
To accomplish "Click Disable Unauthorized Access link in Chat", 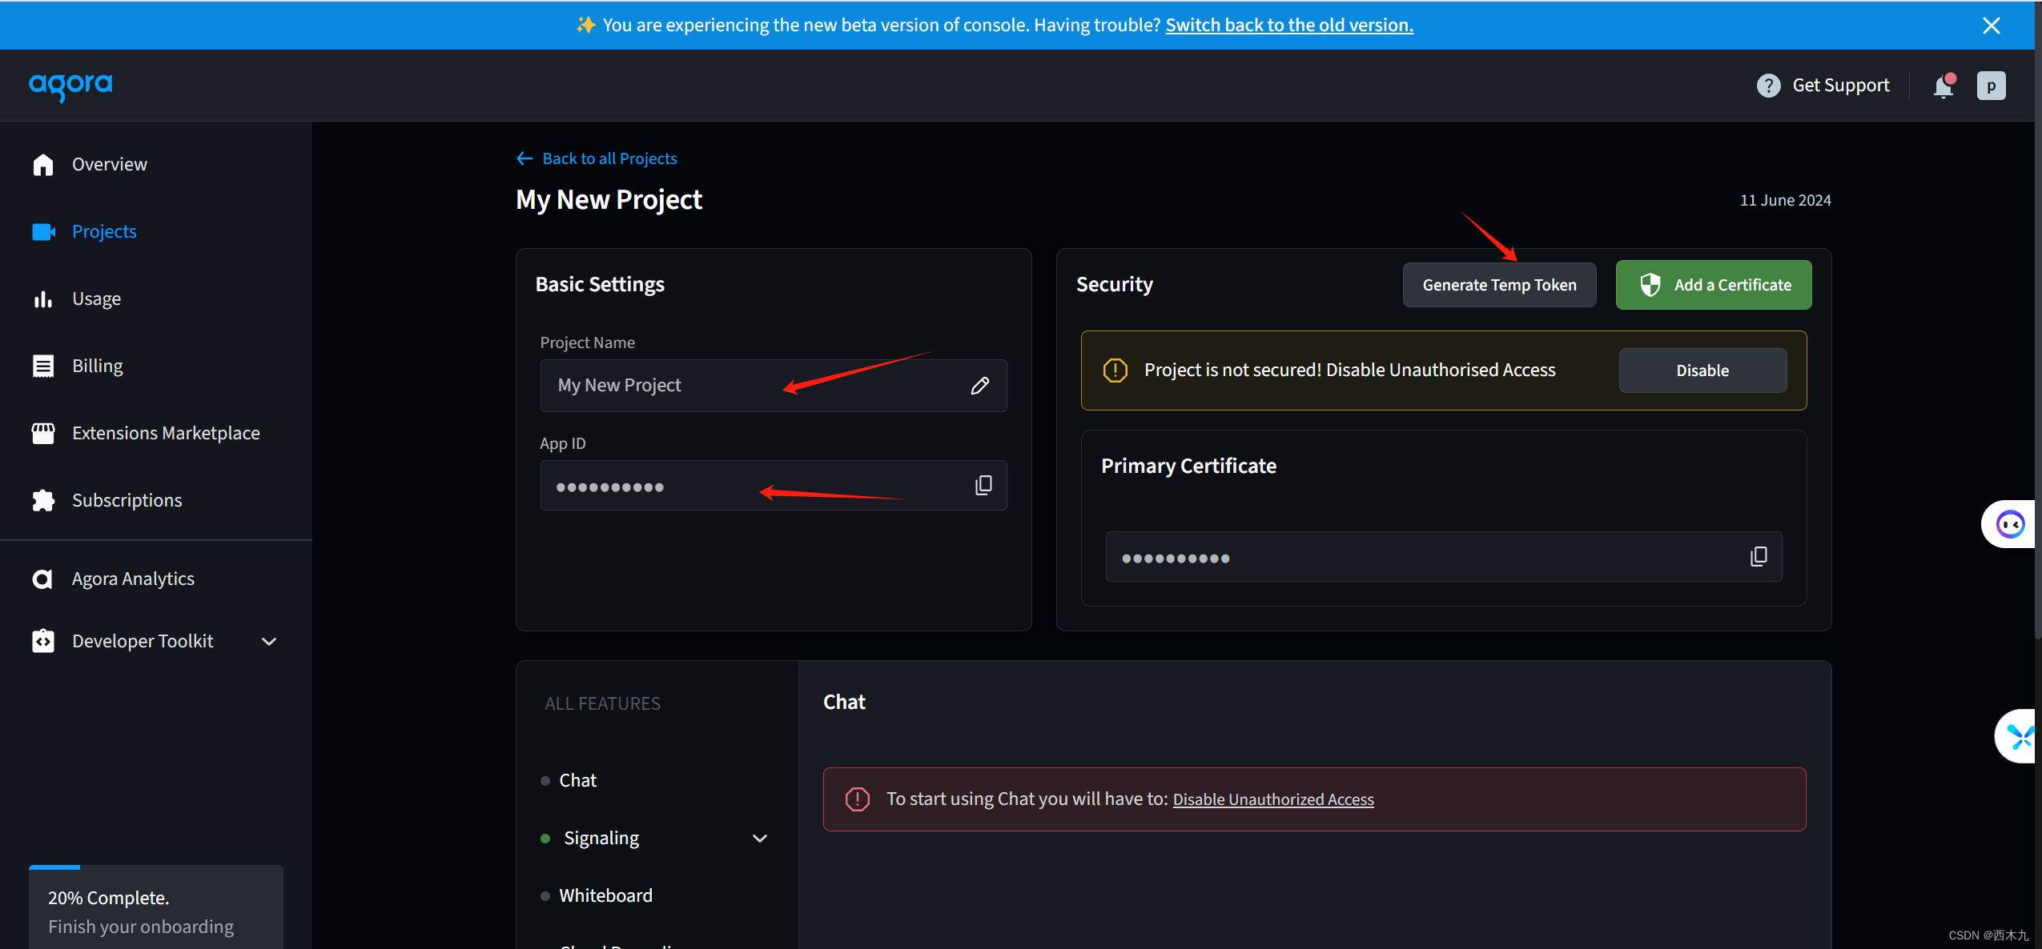I will (x=1273, y=799).
